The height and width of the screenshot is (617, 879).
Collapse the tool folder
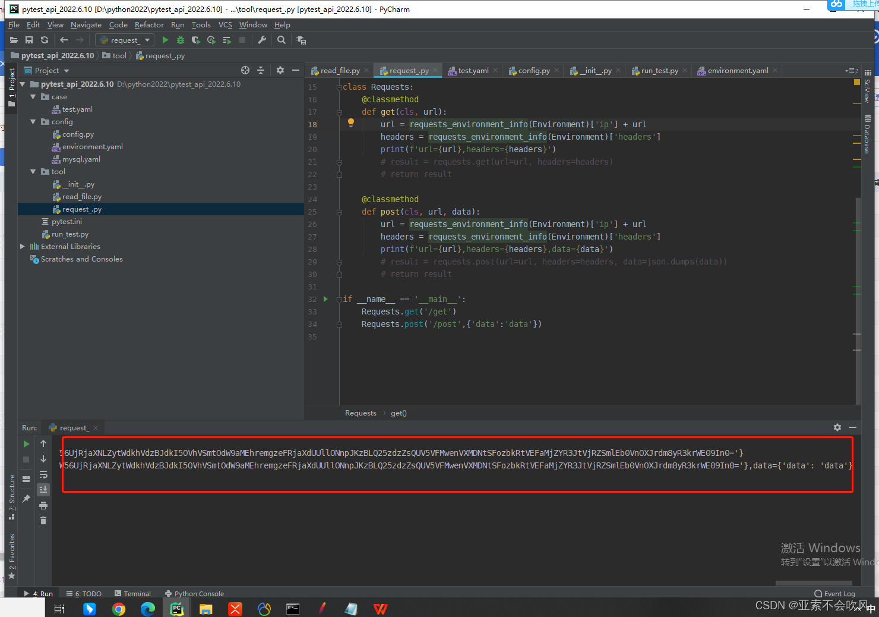[x=33, y=172]
